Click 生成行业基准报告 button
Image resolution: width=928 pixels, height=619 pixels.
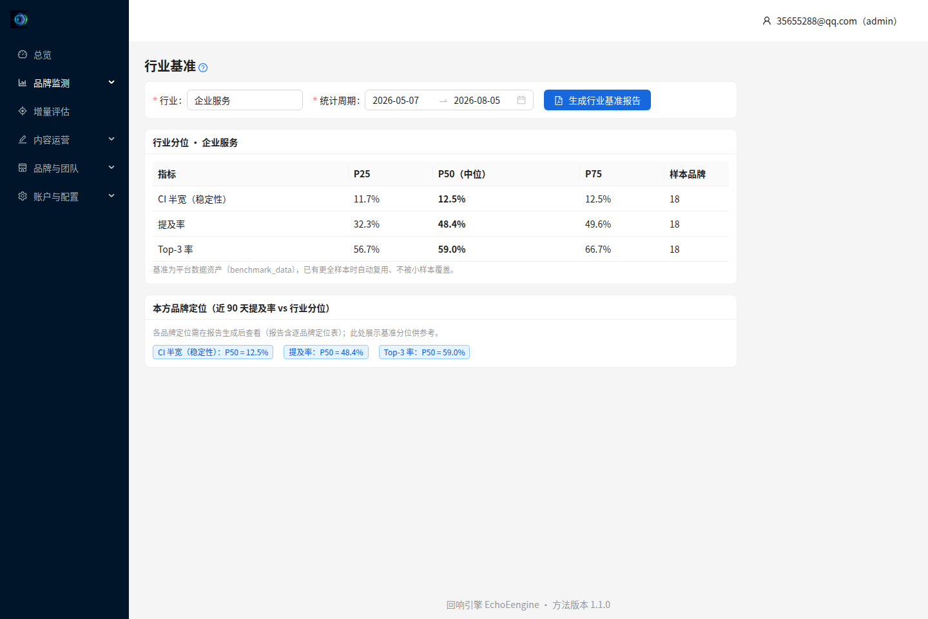(597, 100)
